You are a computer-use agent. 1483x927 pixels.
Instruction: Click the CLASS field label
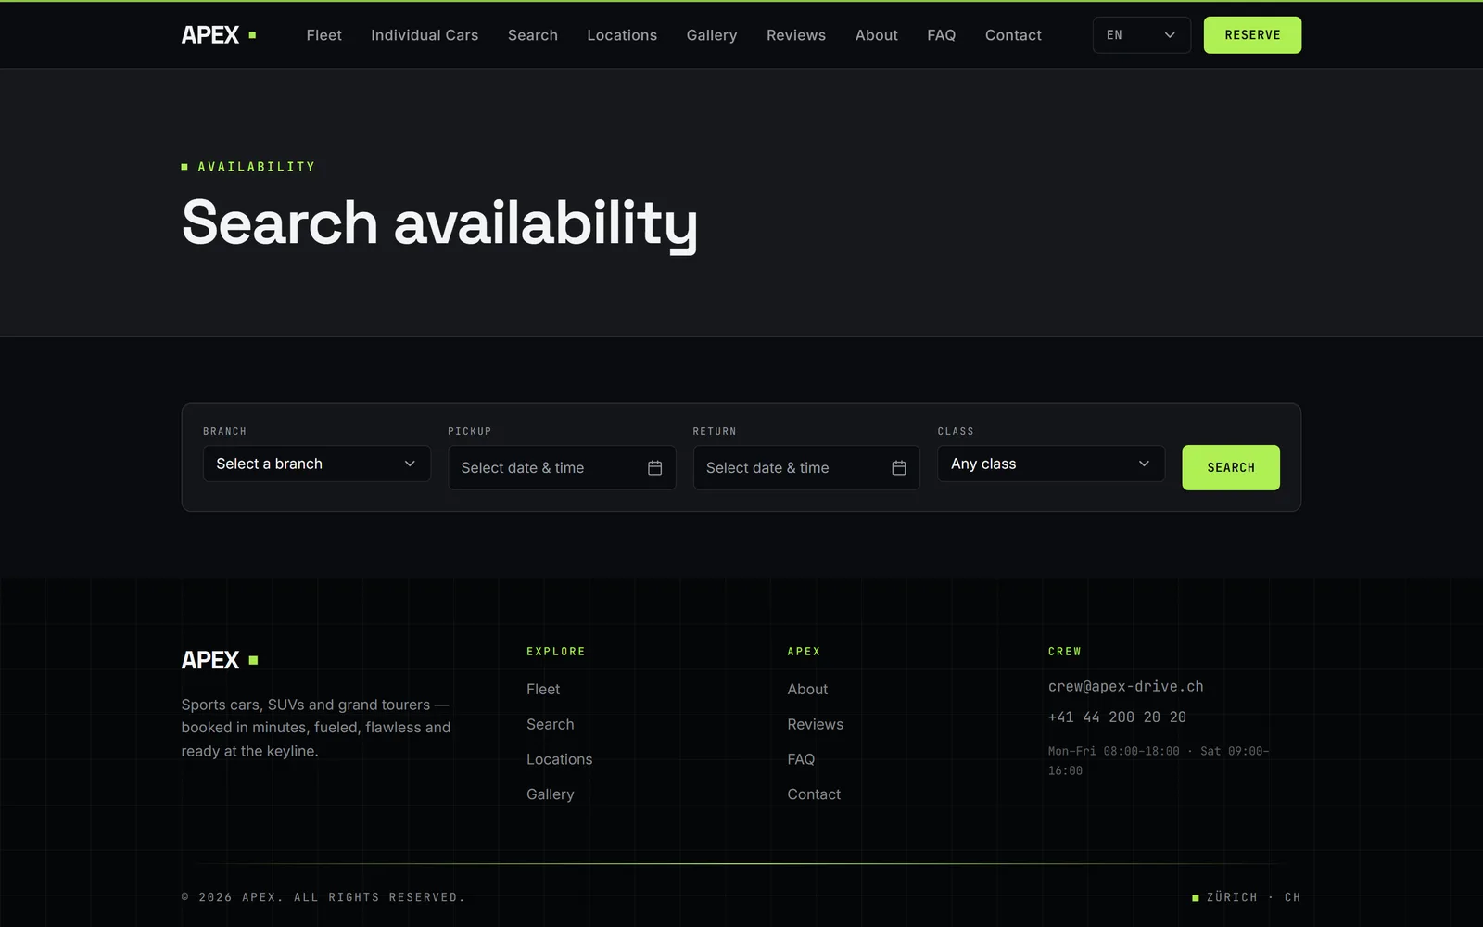point(956,432)
